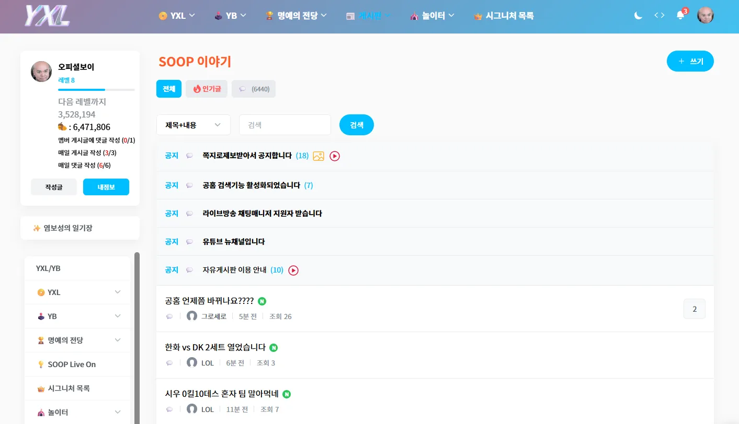
Task: Click the image attachment icon on 쪽지로제보받아서 공지합니다
Action: click(319, 156)
